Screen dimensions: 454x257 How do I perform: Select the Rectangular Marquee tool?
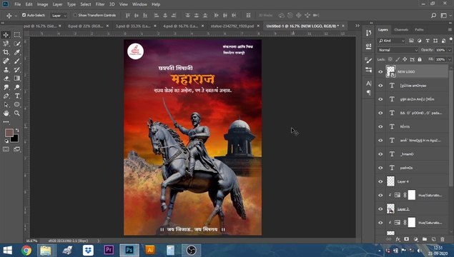pos(17,35)
